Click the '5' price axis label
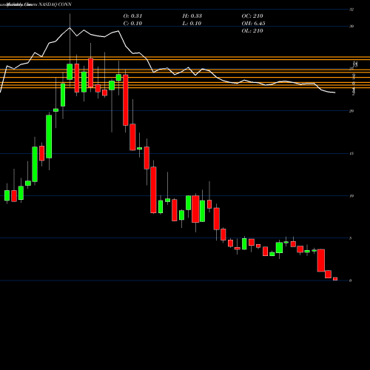 tap(351, 238)
